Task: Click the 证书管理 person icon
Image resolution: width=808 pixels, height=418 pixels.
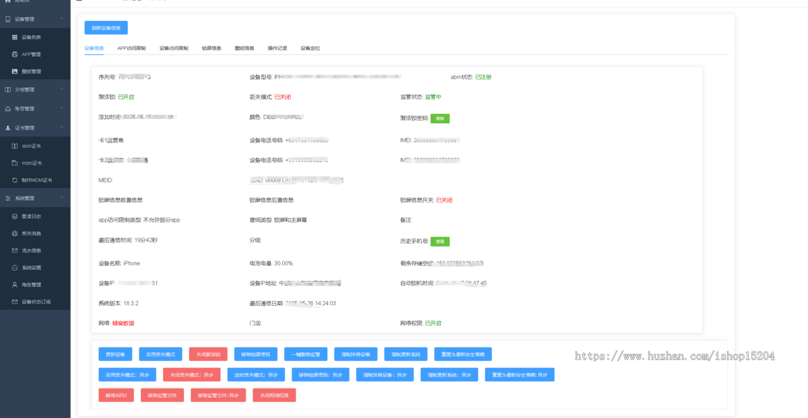Action: tap(7, 128)
